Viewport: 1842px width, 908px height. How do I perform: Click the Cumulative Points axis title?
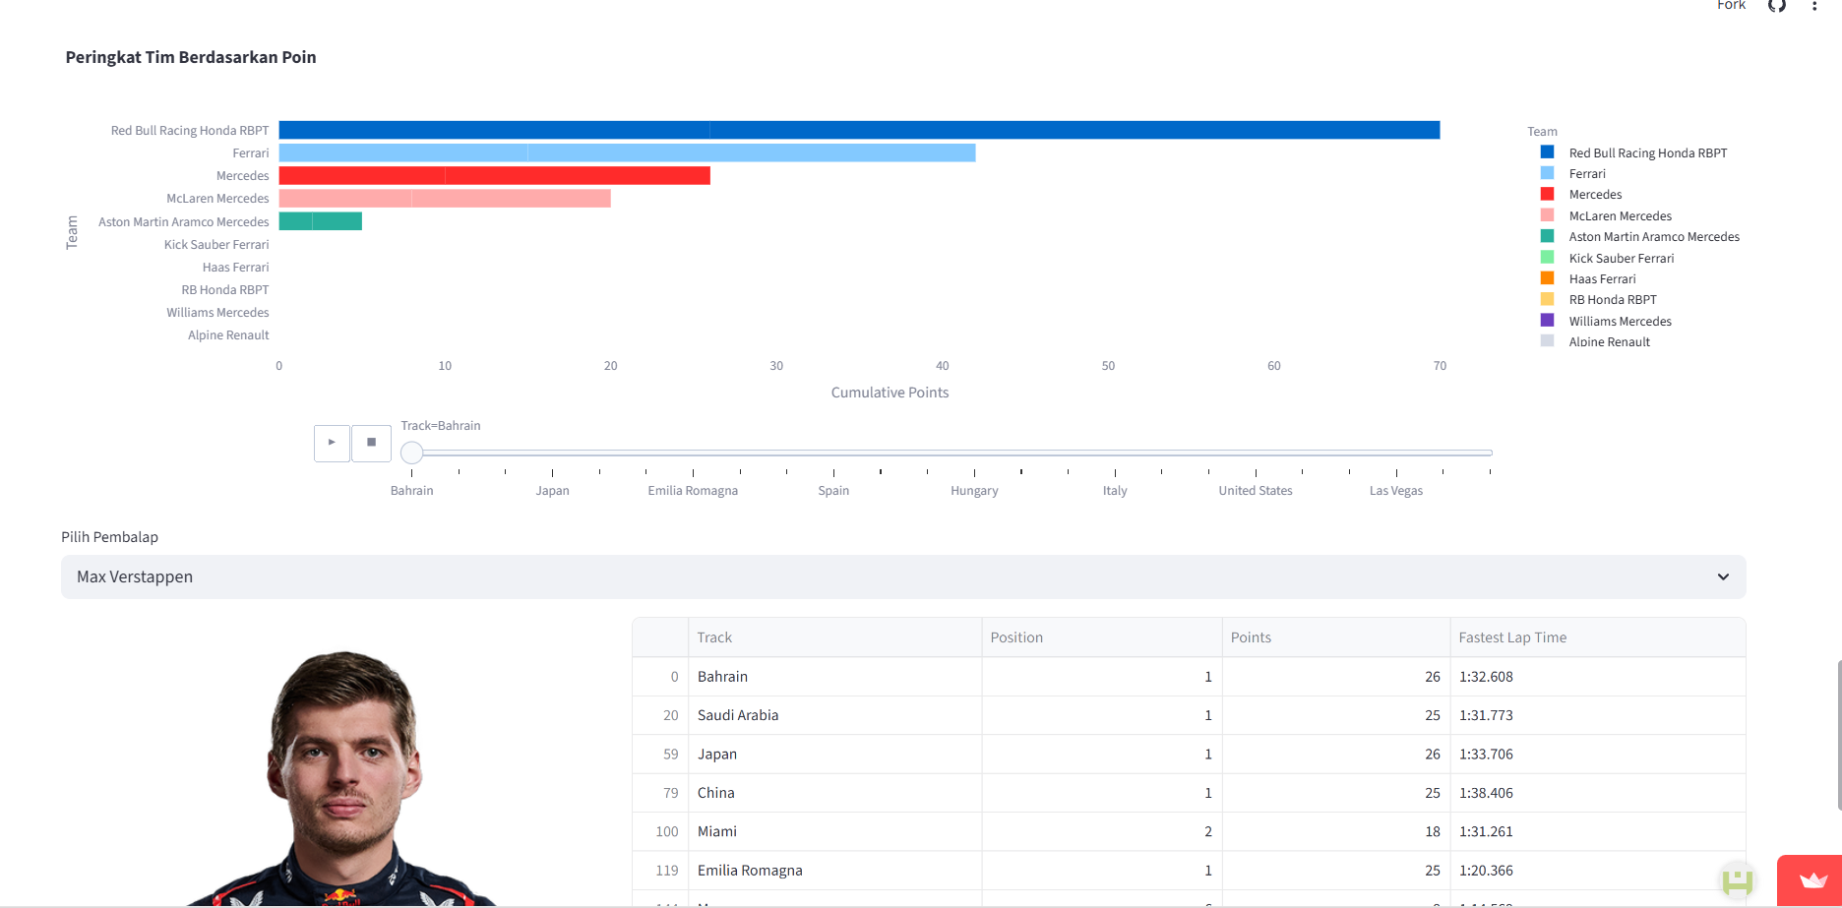coord(890,393)
